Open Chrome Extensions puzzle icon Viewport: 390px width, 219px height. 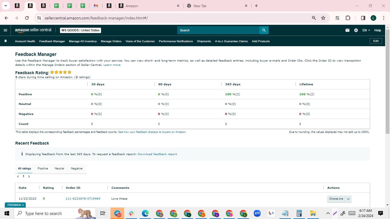coord(348,18)
